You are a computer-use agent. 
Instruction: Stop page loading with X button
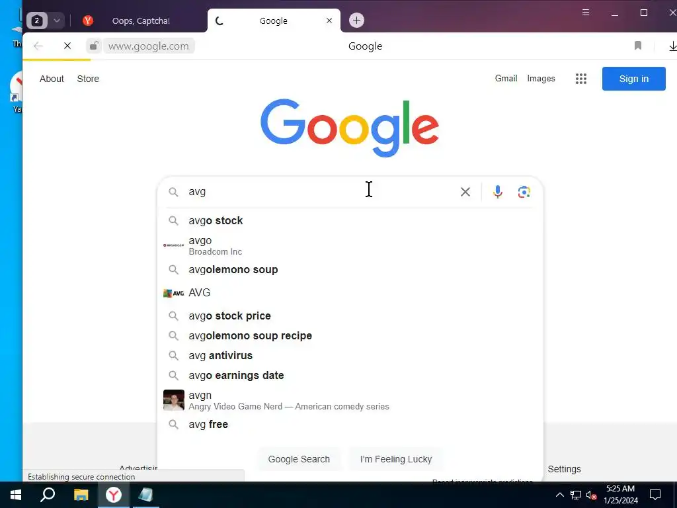(67, 46)
